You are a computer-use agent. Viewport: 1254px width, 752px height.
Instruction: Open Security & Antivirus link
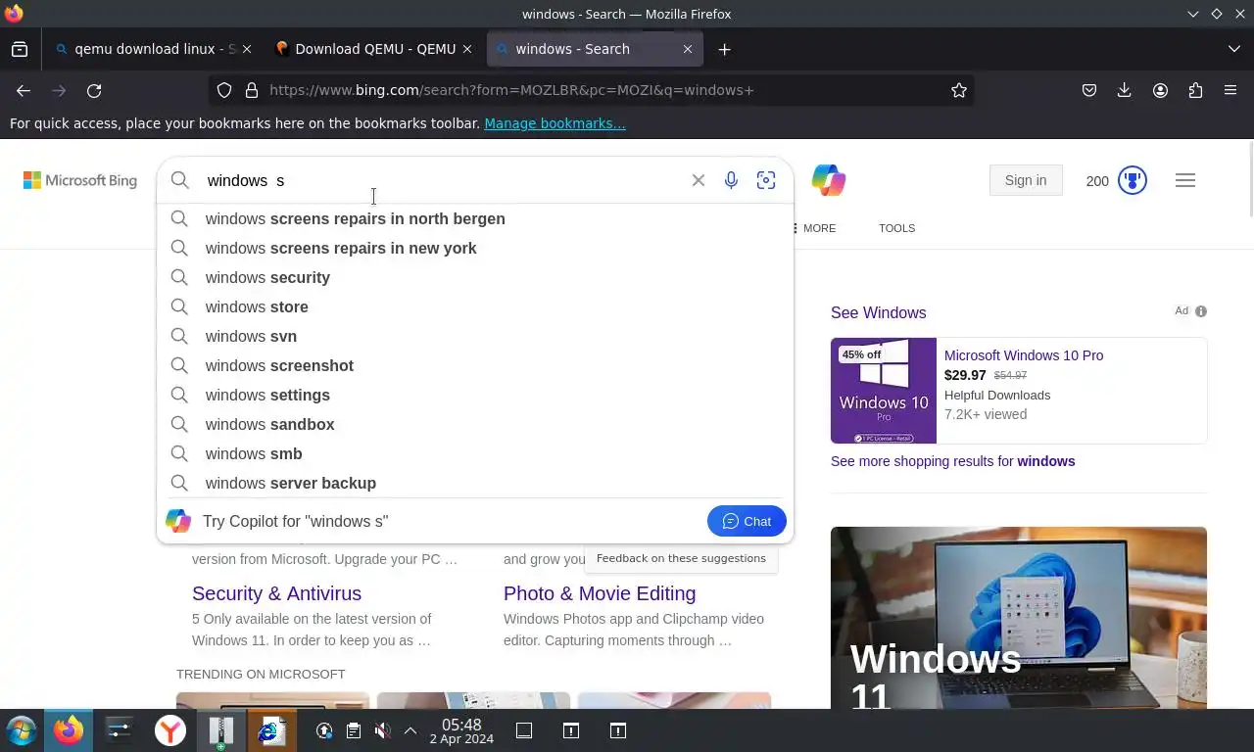click(276, 593)
